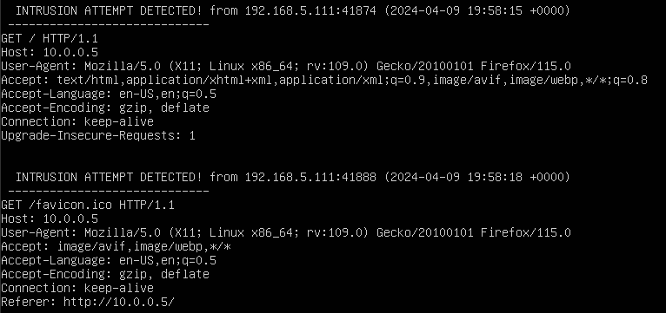This screenshot has width=666, height=313.
Task: Click the first User-Agent Mozilla/5.0 line
Action: tap(286, 66)
